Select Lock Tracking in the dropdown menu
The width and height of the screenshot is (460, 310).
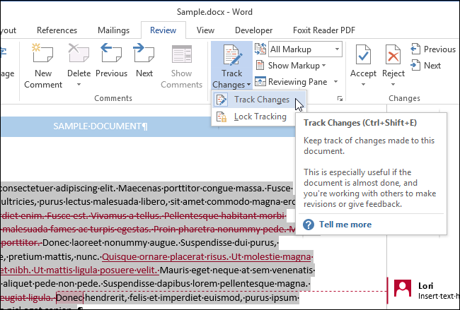tap(253, 117)
